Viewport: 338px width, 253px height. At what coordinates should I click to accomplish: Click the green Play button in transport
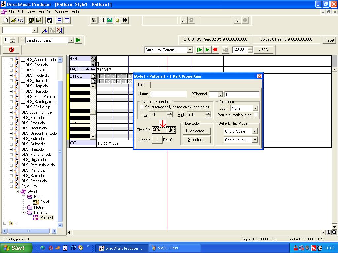(207, 50)
